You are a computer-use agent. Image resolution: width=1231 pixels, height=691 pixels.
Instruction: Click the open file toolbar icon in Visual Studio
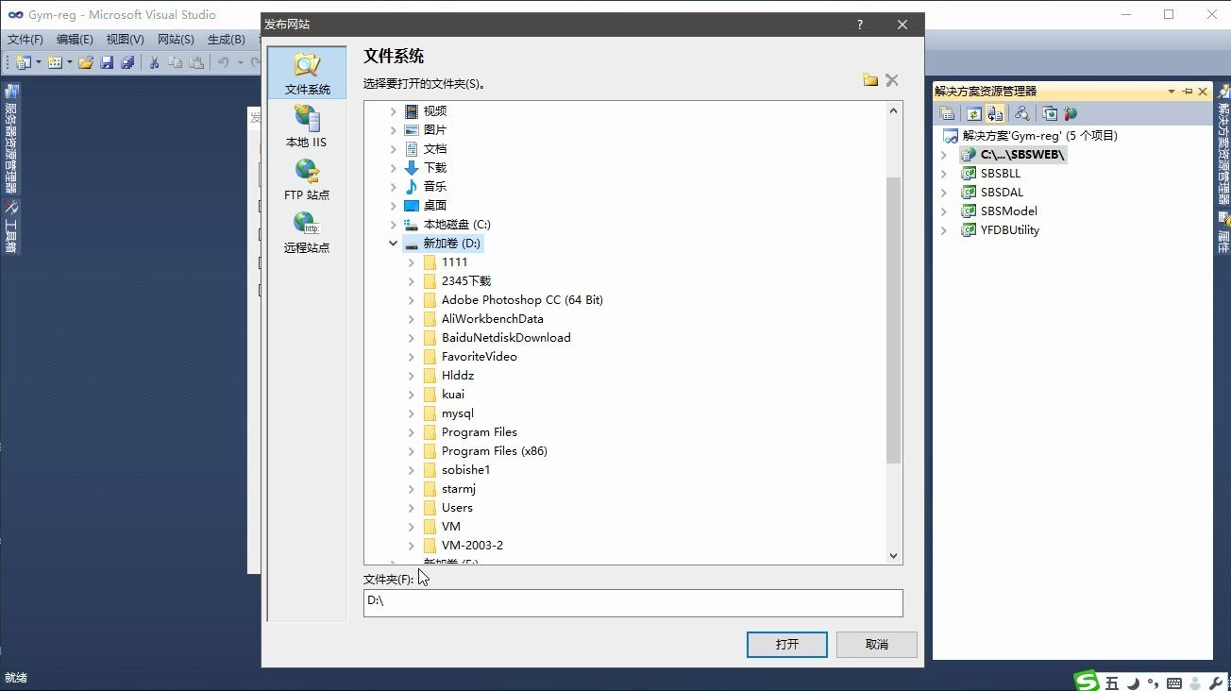pyautogui.click(x=86, y=62)
